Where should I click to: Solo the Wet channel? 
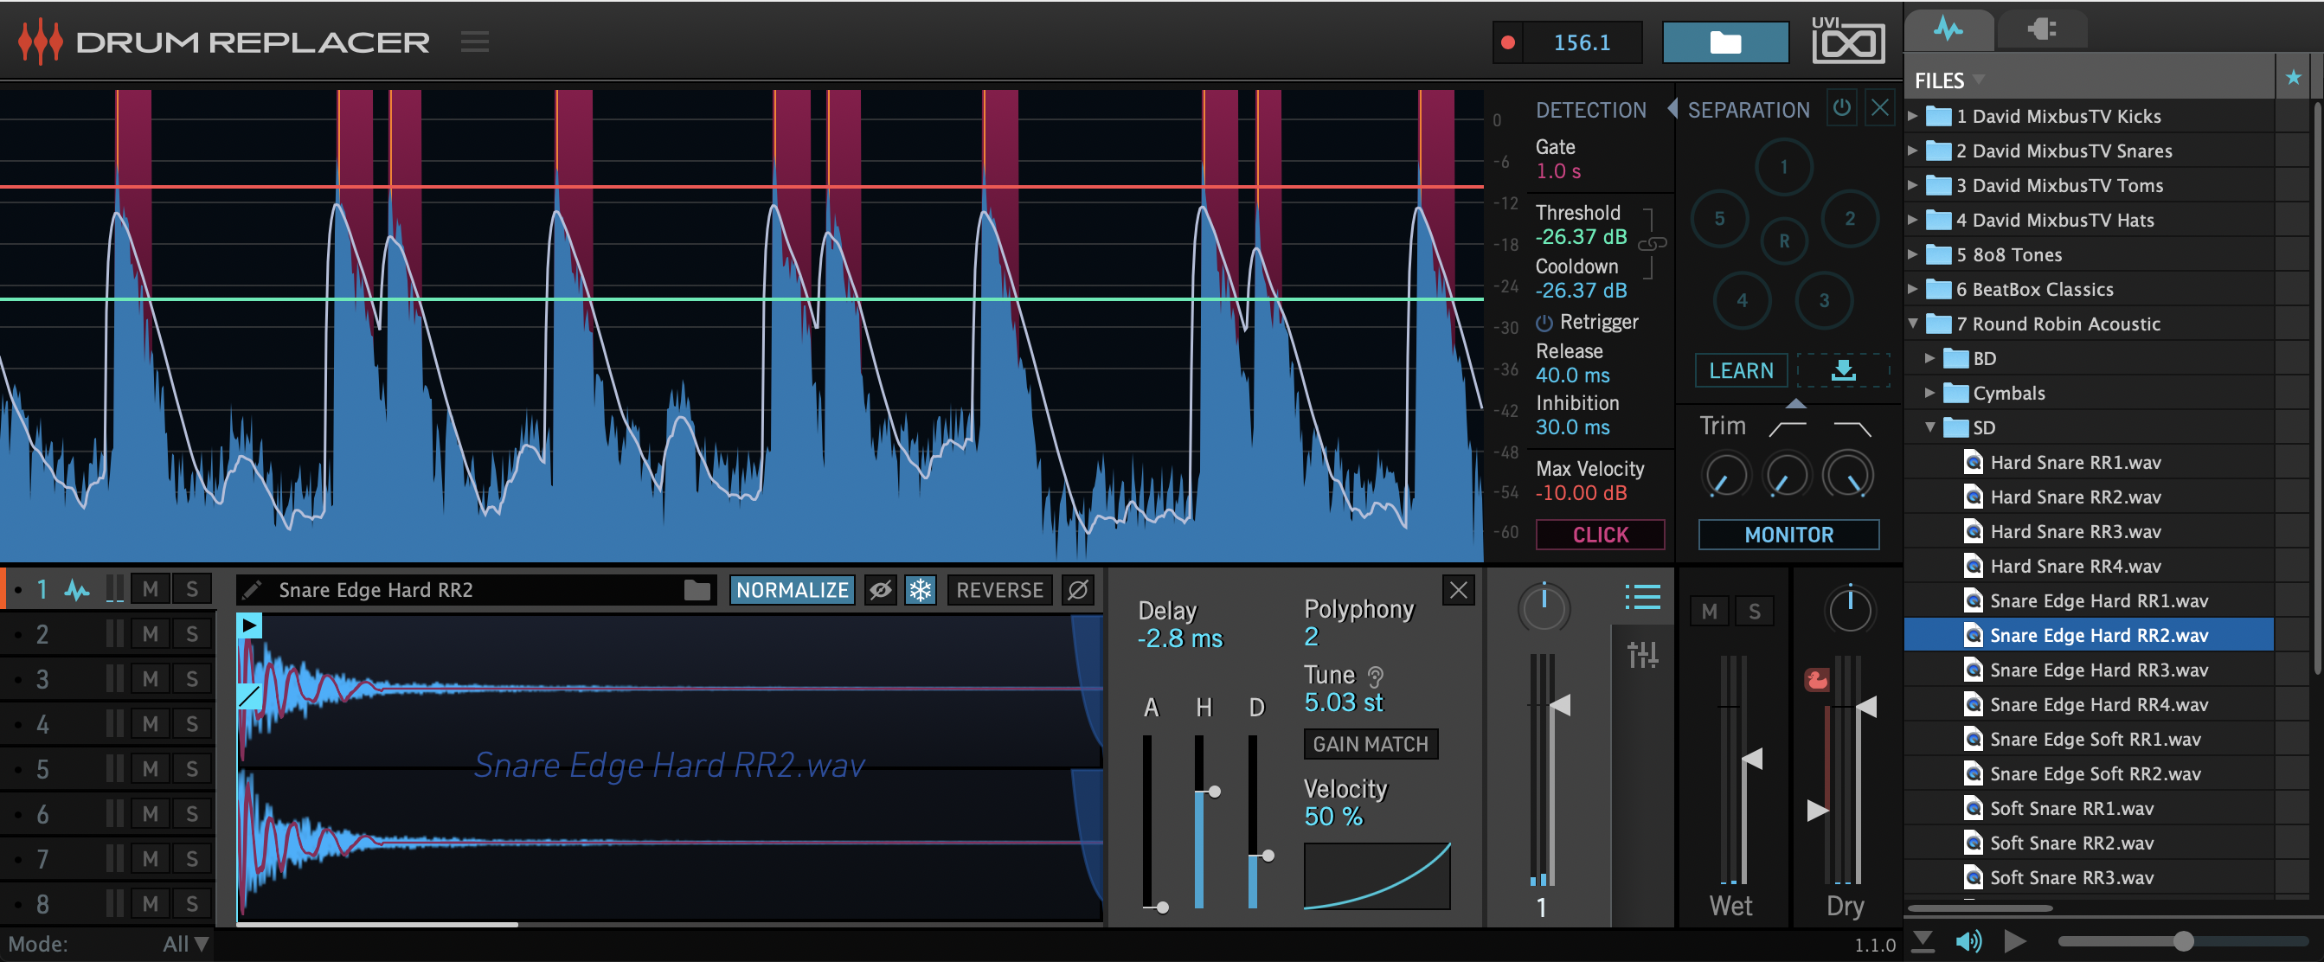1754,612
